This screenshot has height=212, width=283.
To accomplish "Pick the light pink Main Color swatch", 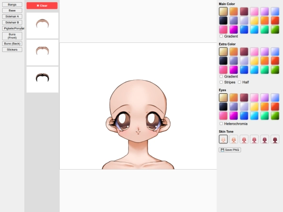I will pos(254,12).
